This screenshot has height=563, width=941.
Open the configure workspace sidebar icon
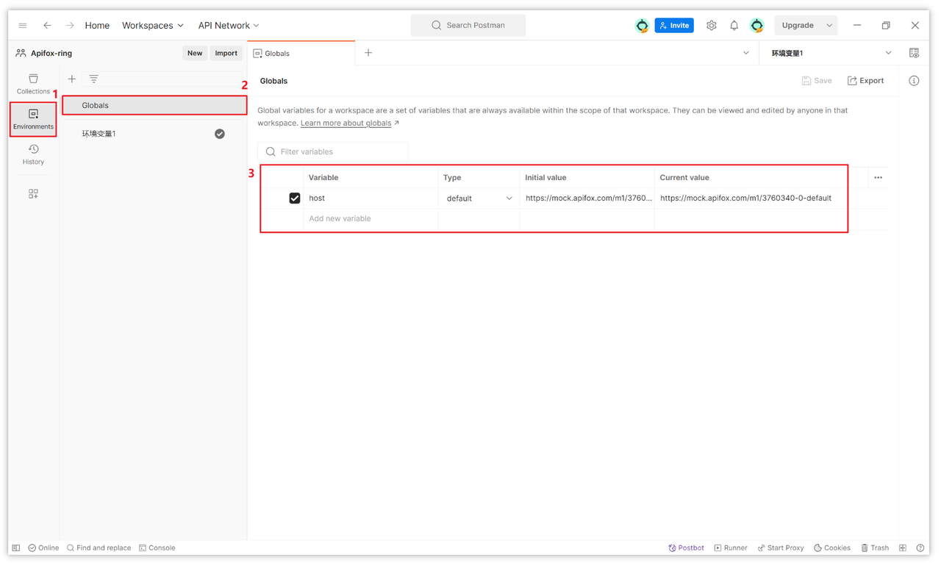click(x=33, y=194)
